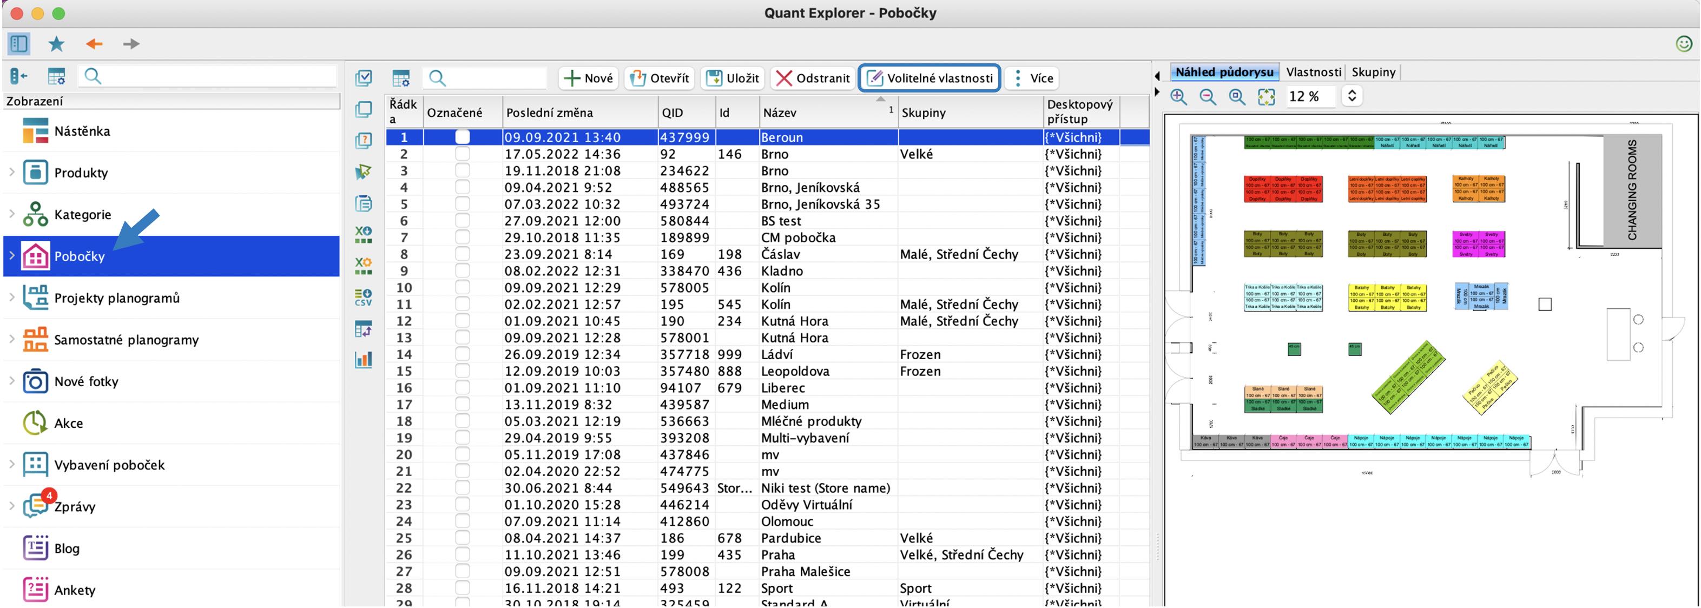Open table settings icon in the left navigation panel
This screenshot has height=608, width=1701.
click(x=57, y=77)
